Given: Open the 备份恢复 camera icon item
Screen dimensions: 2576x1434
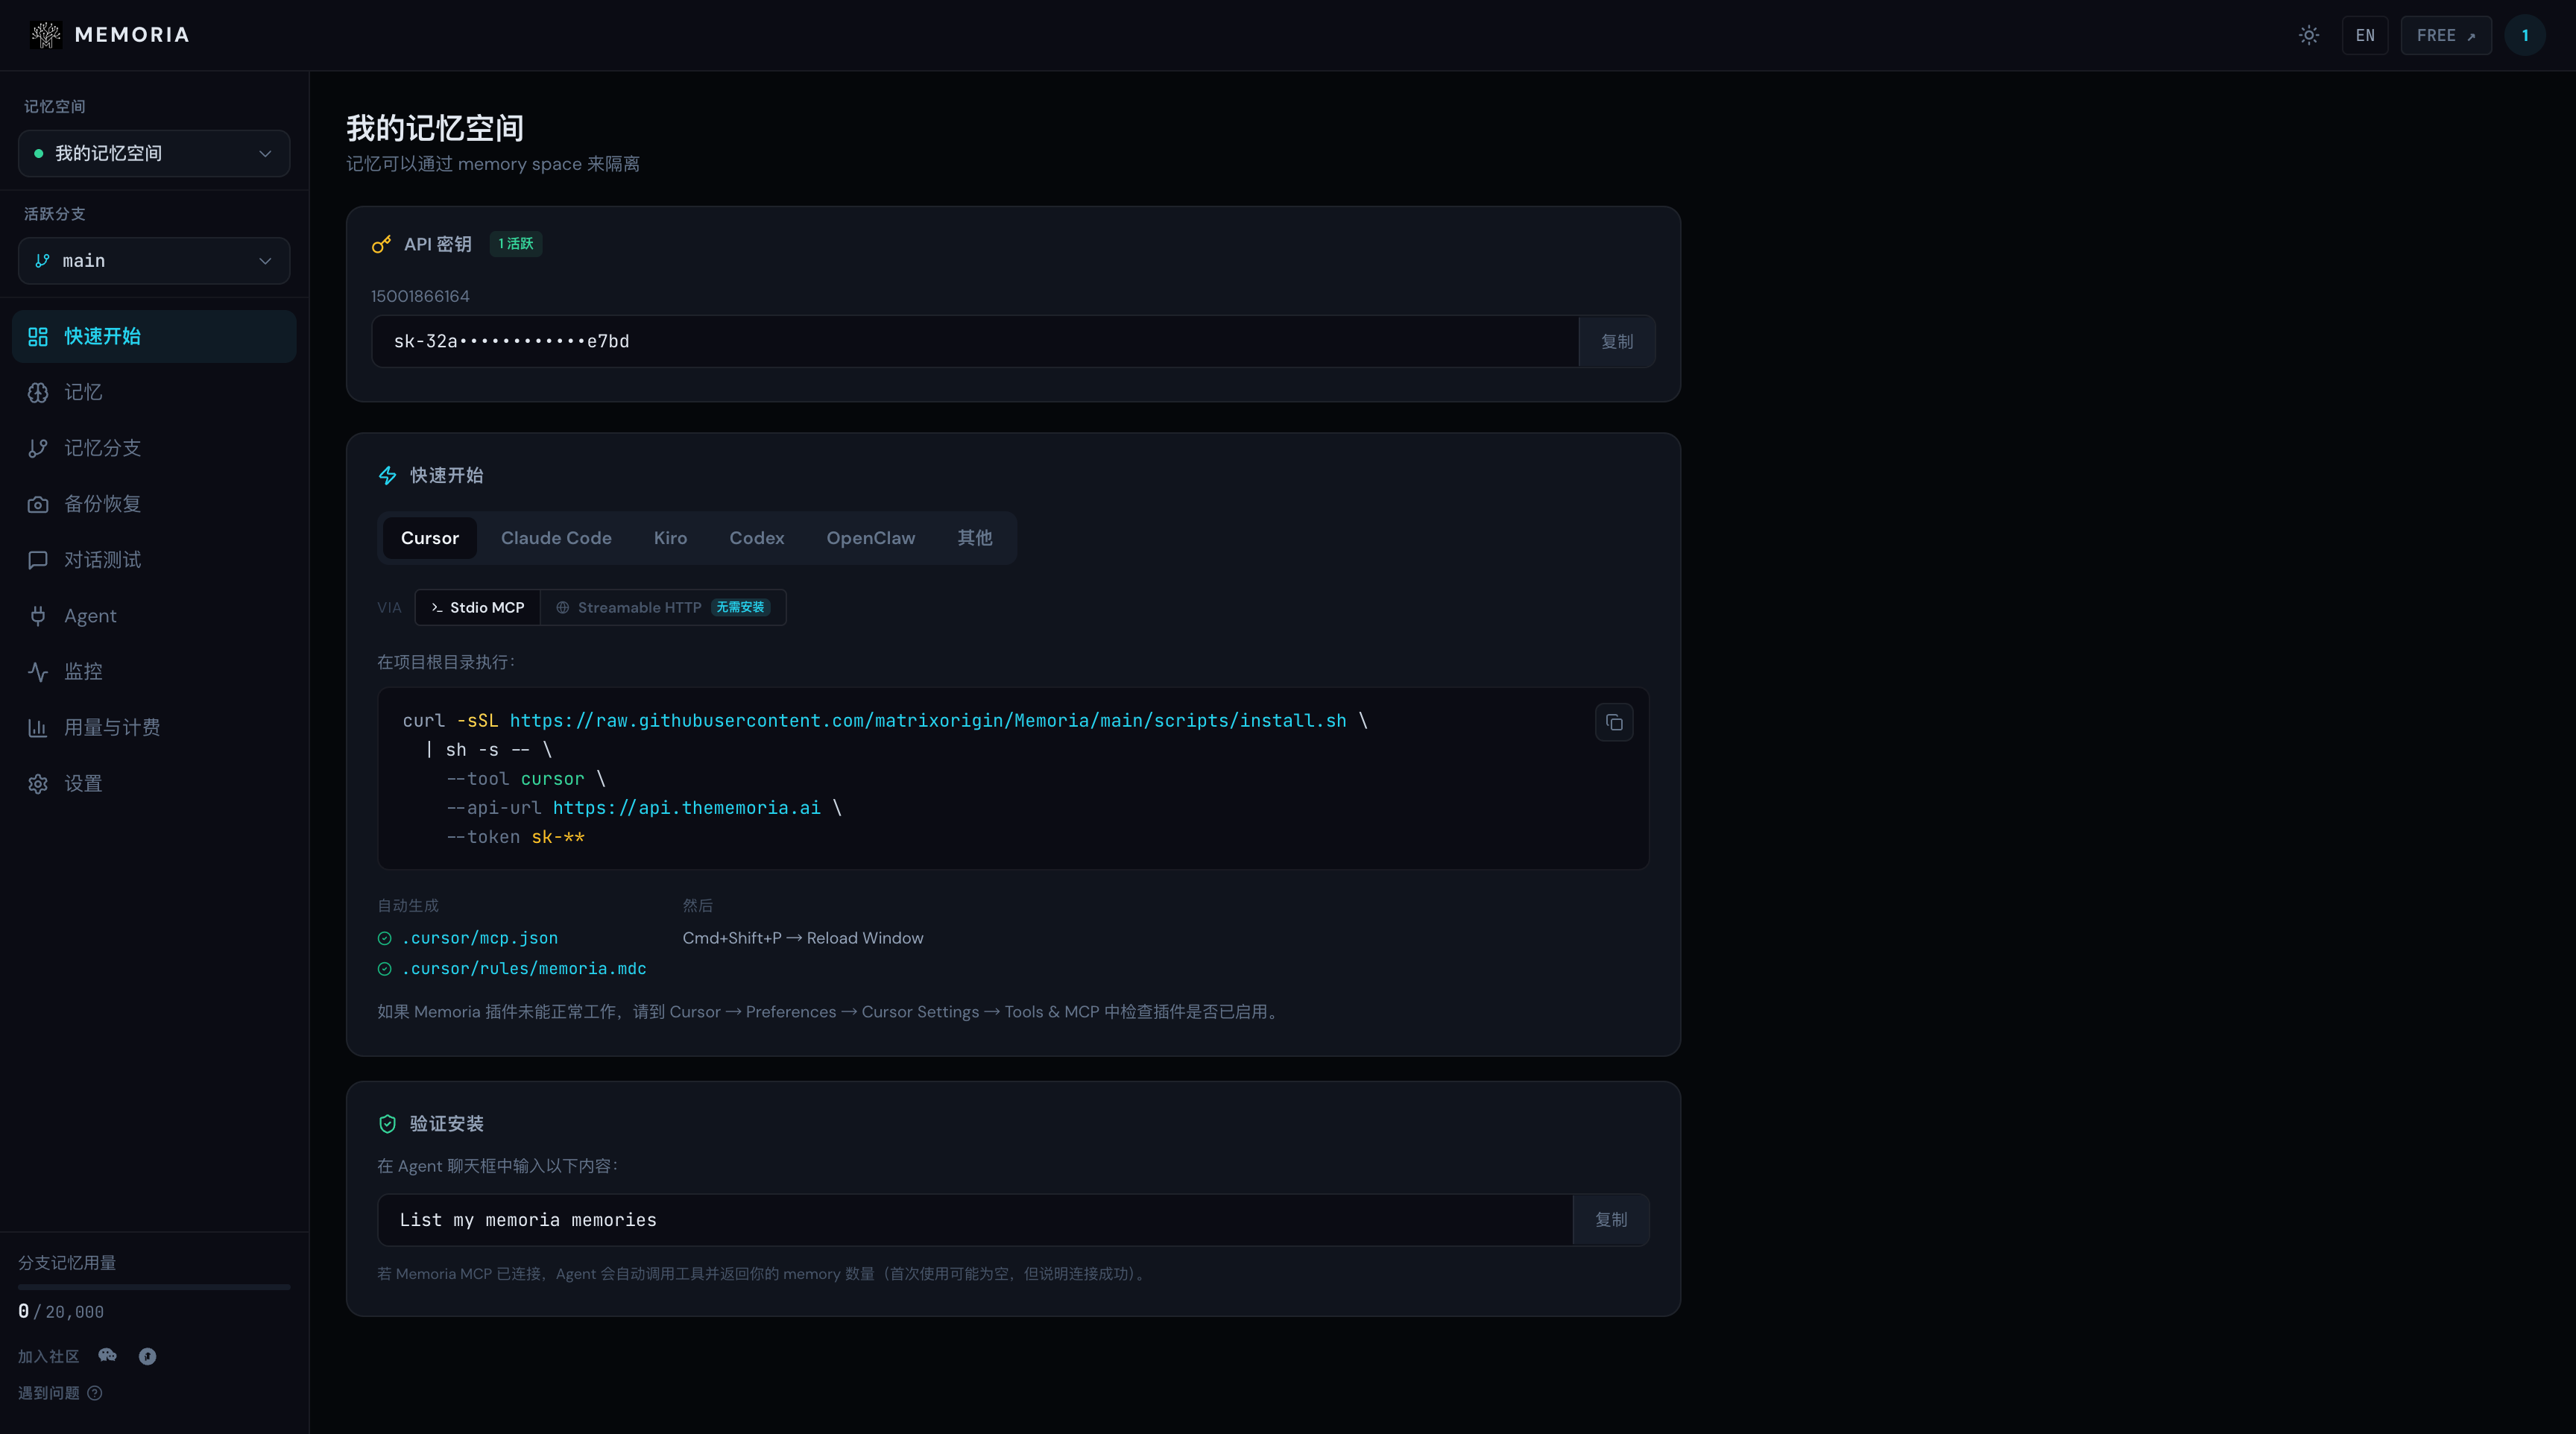Looking at the screenshot, I should [38, 504].
